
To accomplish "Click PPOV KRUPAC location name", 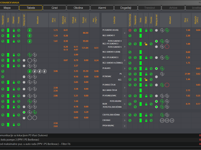I will [108, 126].
